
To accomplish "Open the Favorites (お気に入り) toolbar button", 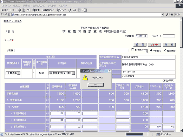I will [48, 10].
